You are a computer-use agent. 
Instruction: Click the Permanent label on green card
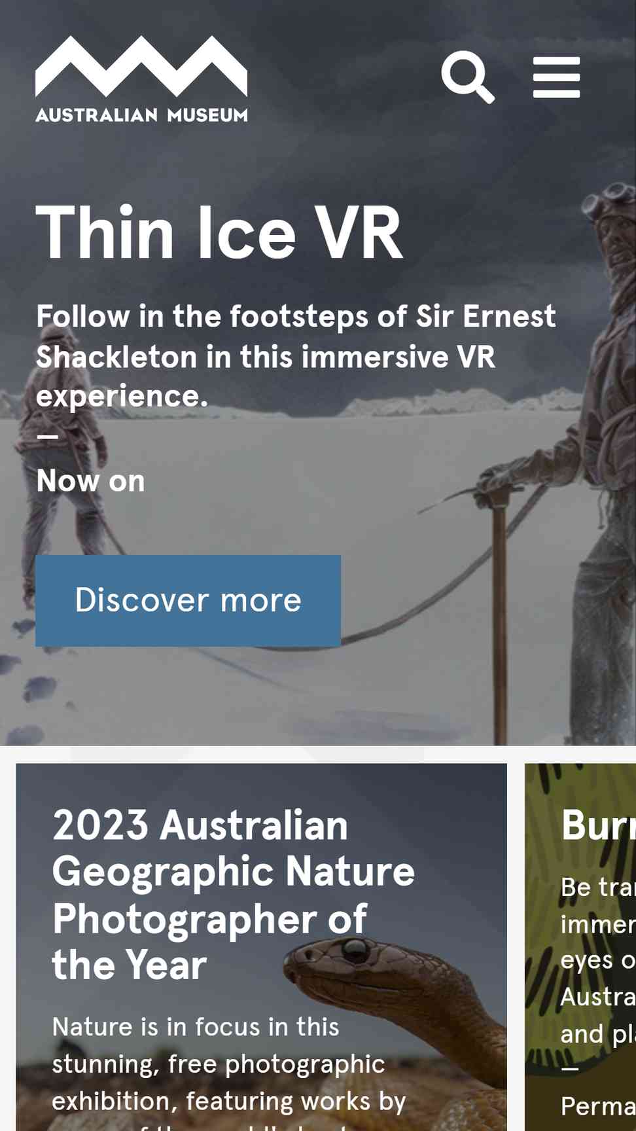coord(598,1106)
